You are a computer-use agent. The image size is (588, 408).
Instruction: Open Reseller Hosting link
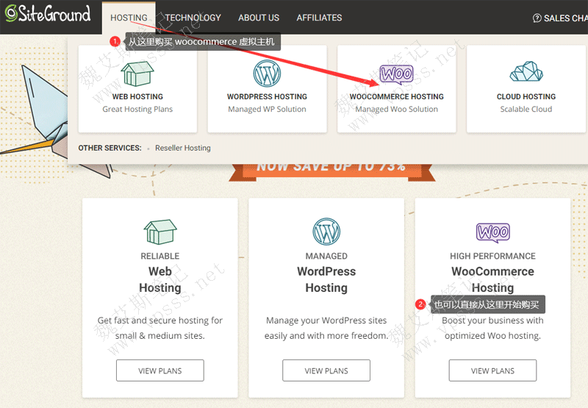183,148
